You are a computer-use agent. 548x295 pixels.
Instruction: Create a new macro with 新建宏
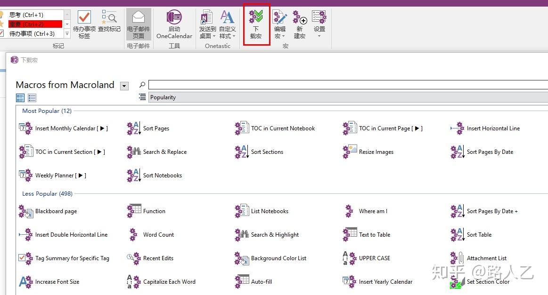[x=299, y=24]
